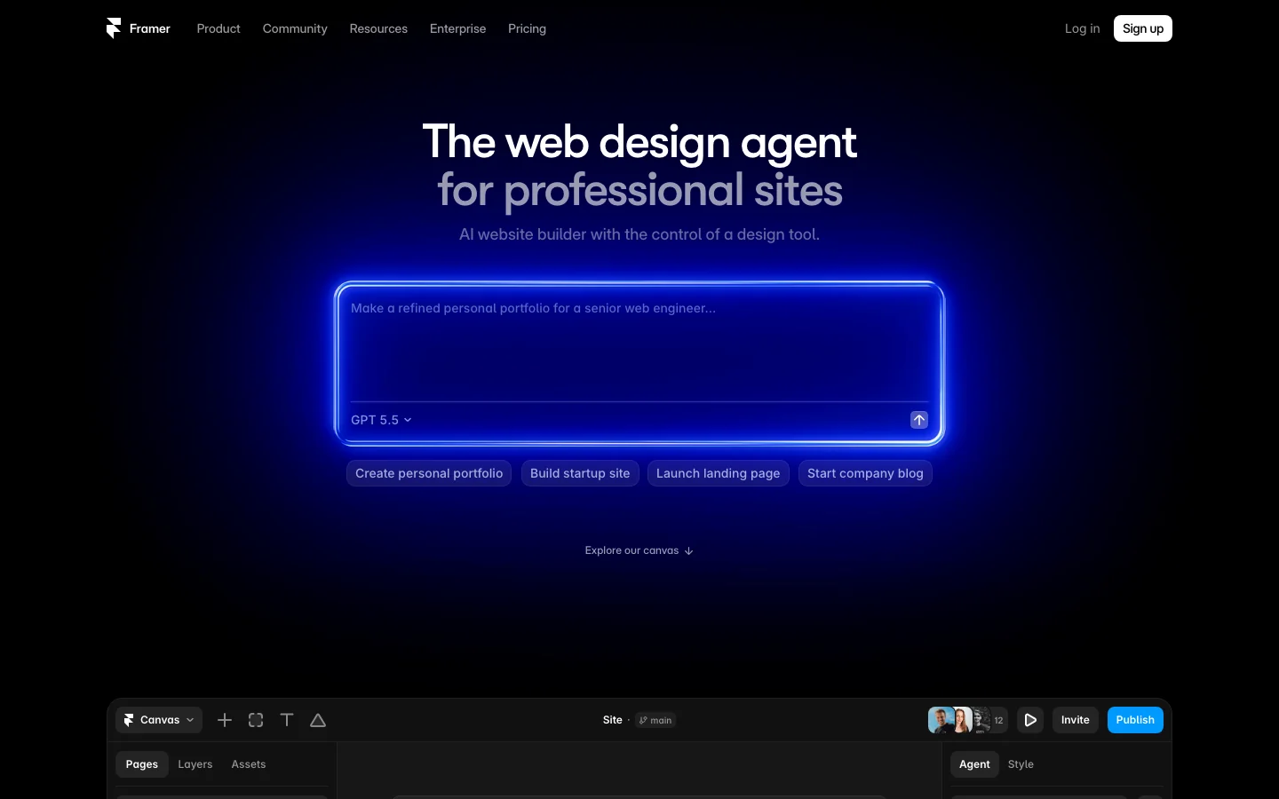Click the preview play icon
The width and height of the screenshot is (1279, 799).
coord(1030,720)
